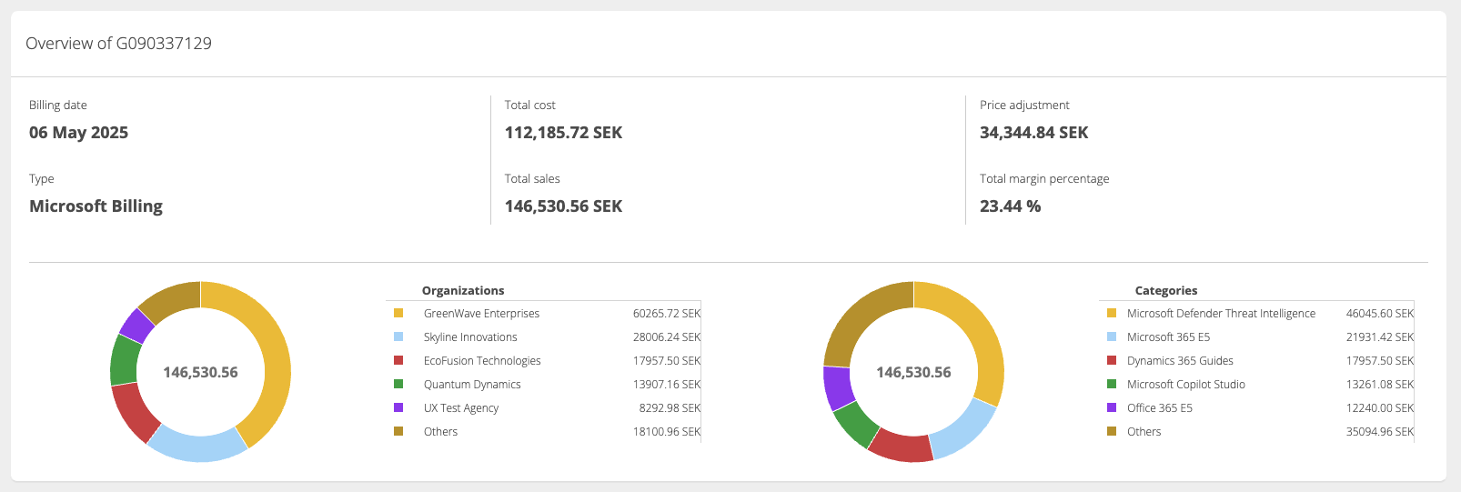Click EcoFusion Technologies red legend swatch
Image resolution: width=1461 pixels, height=492 pixels.
tap(398, 360)
